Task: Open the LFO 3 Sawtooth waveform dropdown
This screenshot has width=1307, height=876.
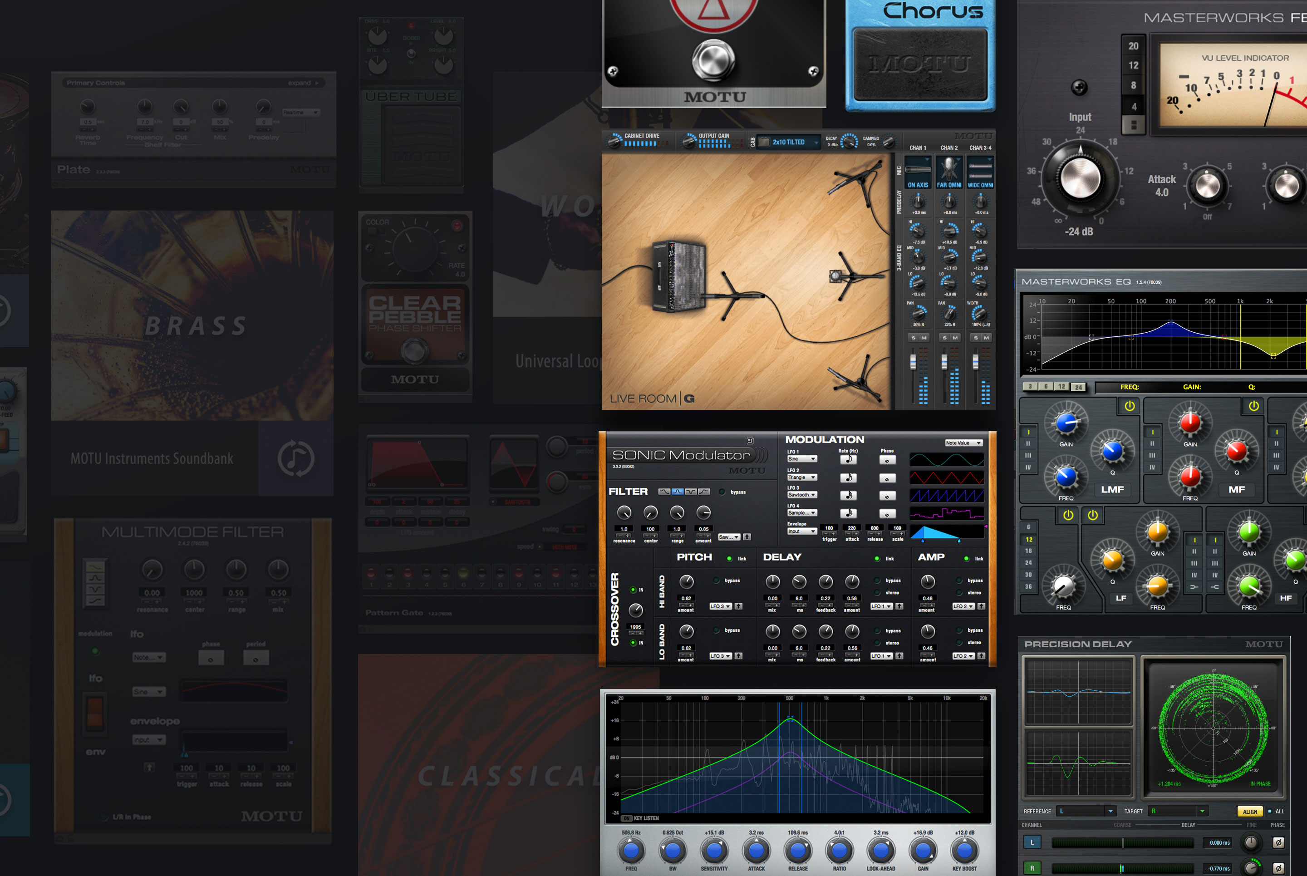Action: (802, 495)
